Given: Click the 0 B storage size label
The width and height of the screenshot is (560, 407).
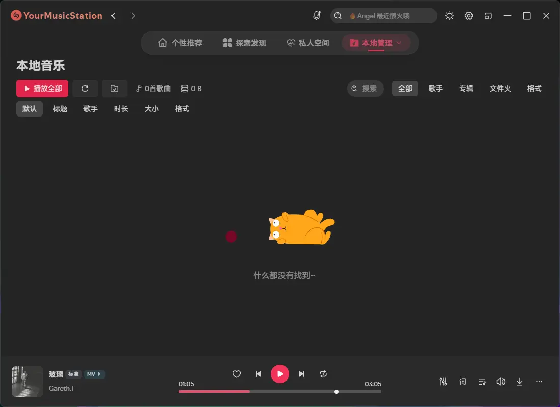Looking at the screenshot, I should [191, 89].
